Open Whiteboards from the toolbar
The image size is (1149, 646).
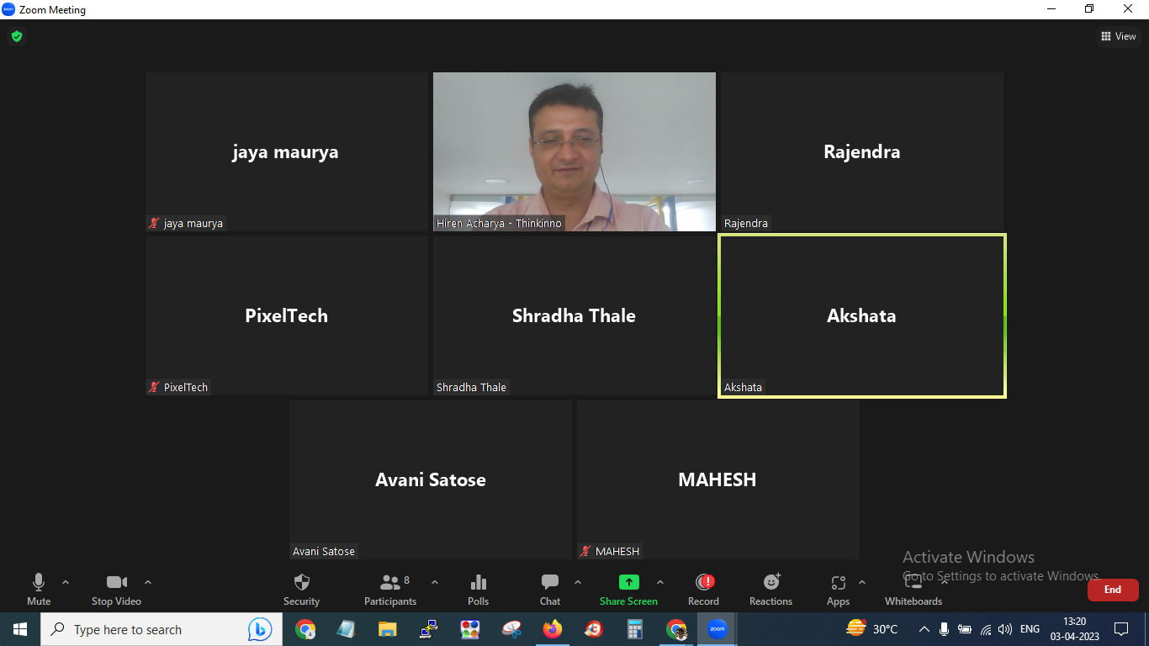pyautogui.click(x=913, y=589)
